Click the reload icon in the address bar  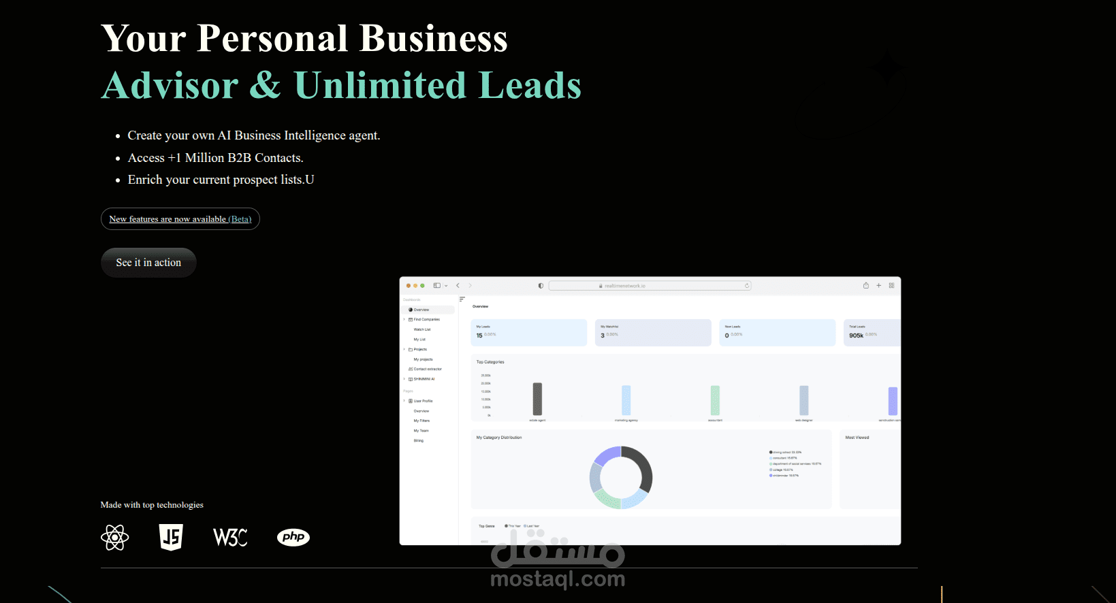coord(747,286)
